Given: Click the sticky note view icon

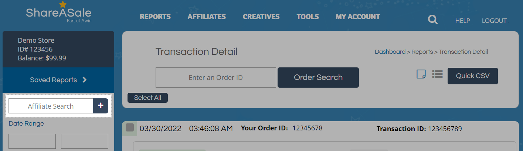Looking at the screenshot, I should tap(421, 74).
